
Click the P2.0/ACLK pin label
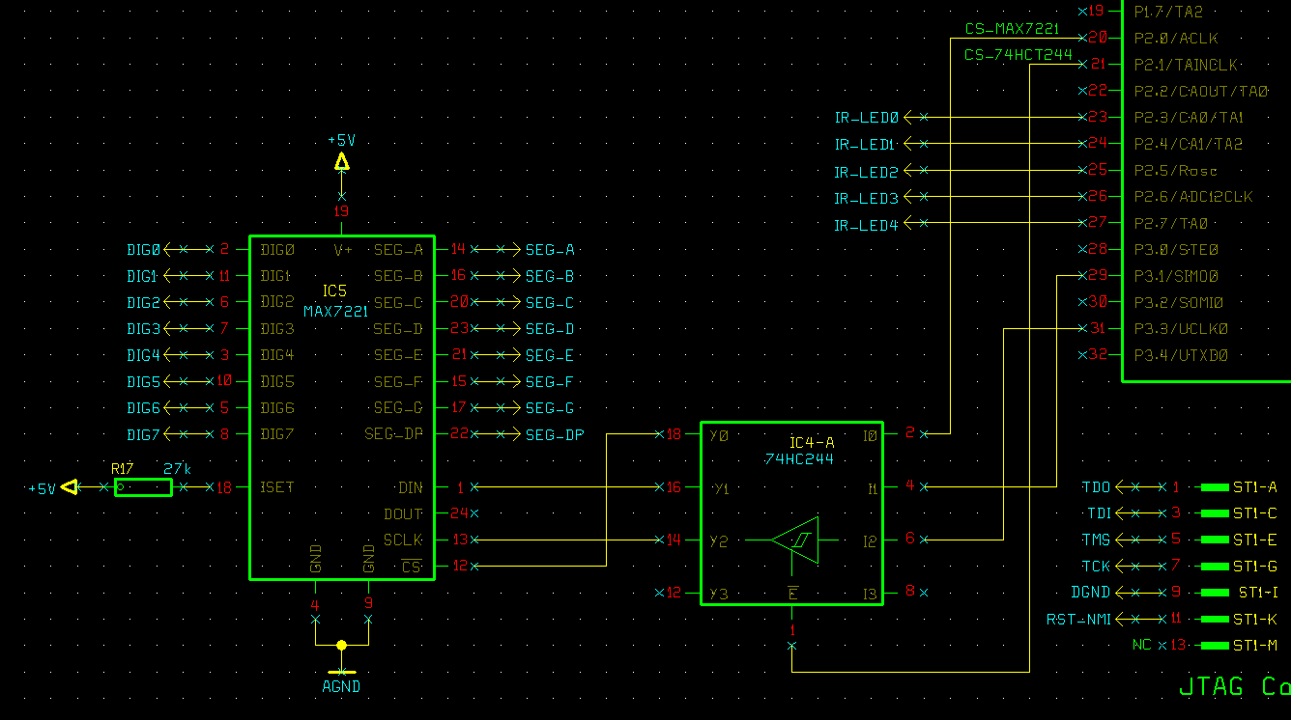point(1176,39)
